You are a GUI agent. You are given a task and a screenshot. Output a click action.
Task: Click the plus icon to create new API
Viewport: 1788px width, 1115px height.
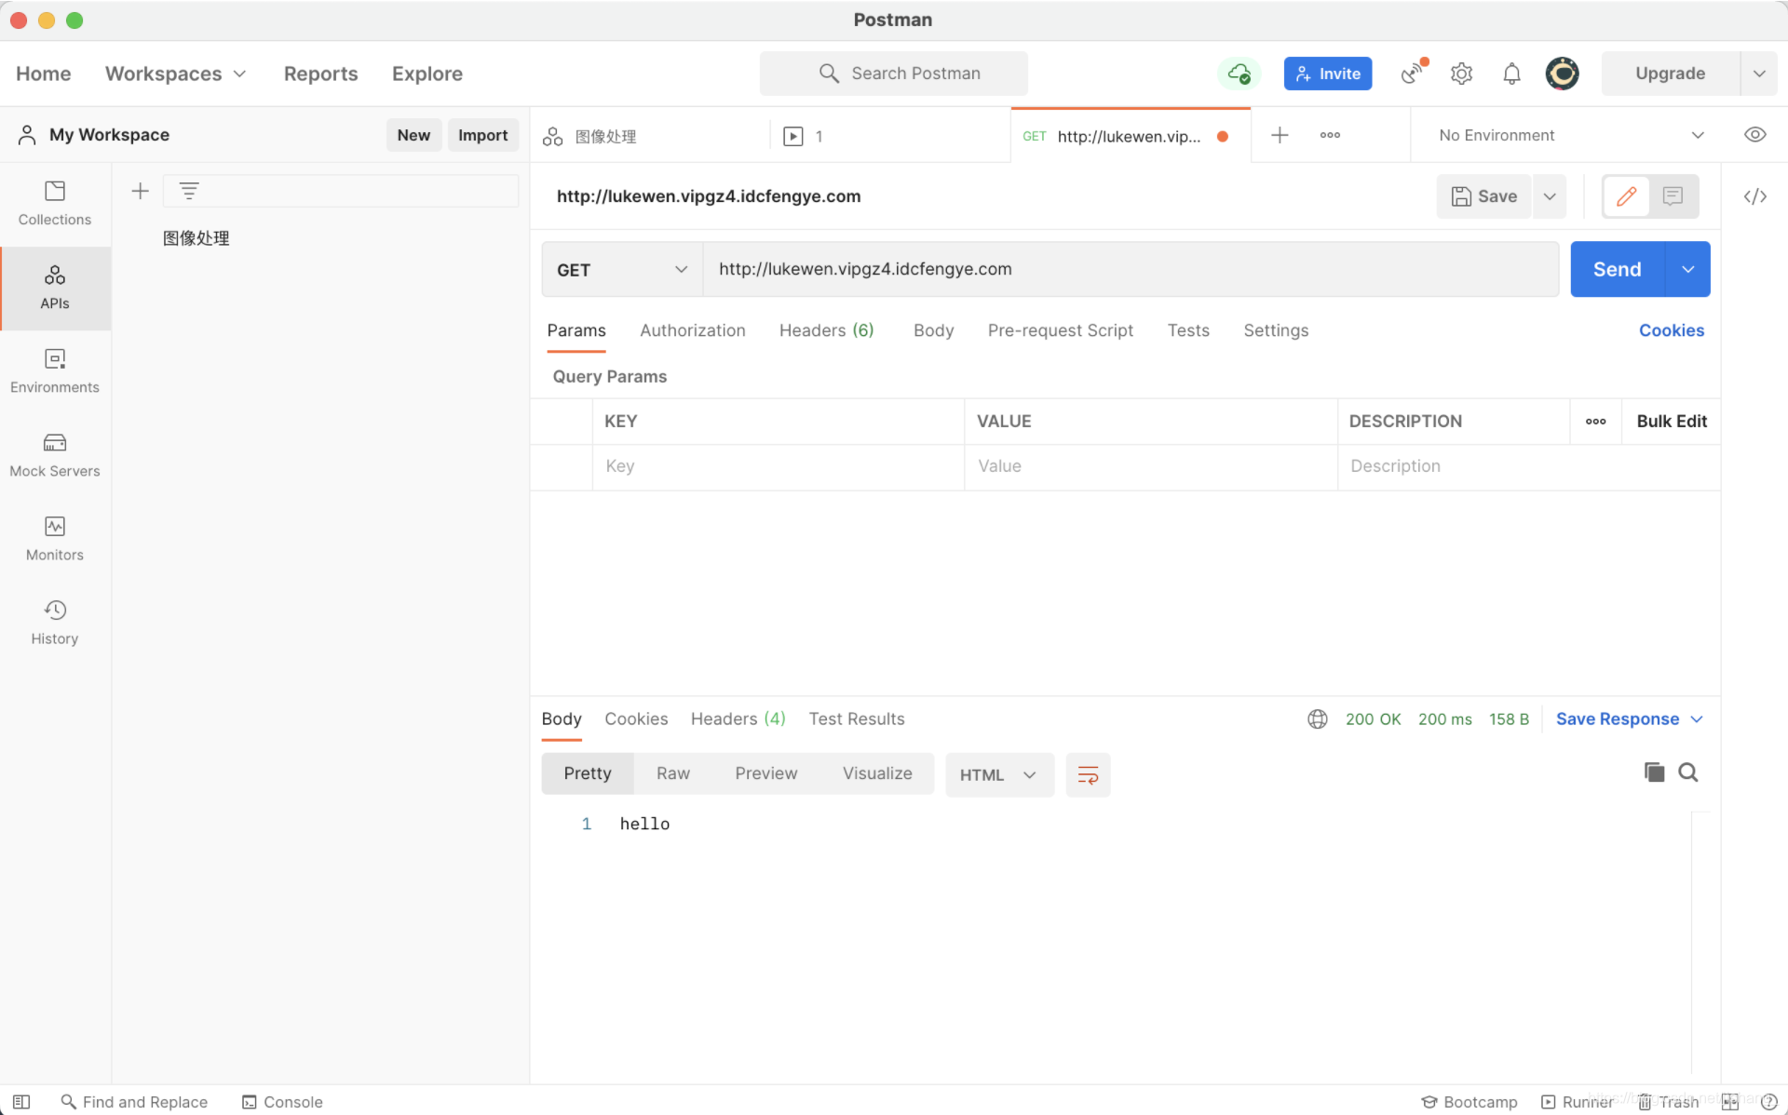click(x=140, y=191)
